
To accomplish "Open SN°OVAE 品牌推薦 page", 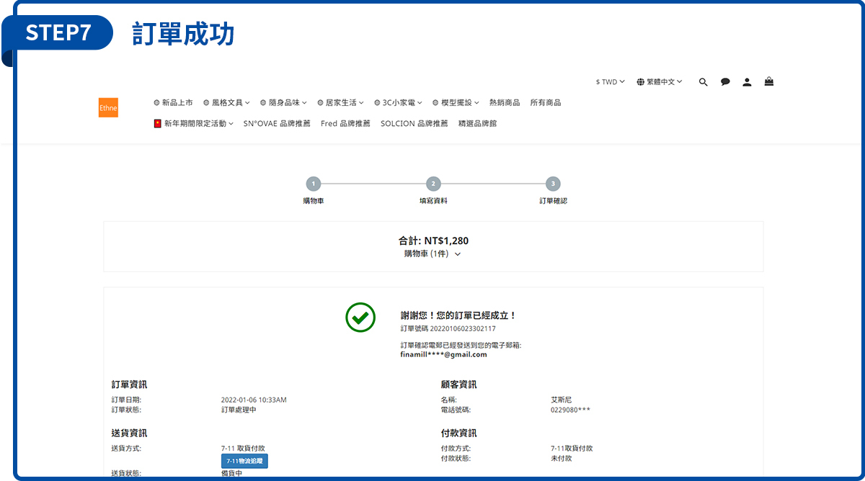I will 277,124.
